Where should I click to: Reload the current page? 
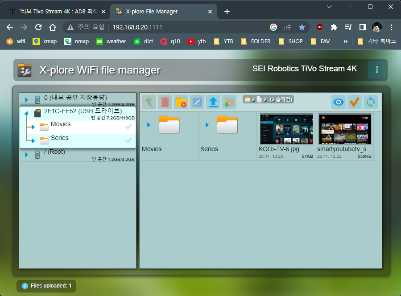coord(38,27)
